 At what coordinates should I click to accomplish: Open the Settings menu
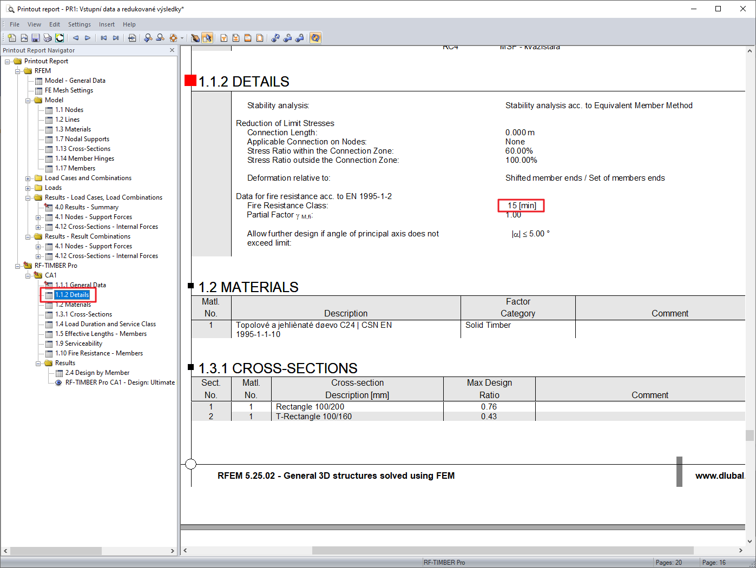(x=79, y=24)
